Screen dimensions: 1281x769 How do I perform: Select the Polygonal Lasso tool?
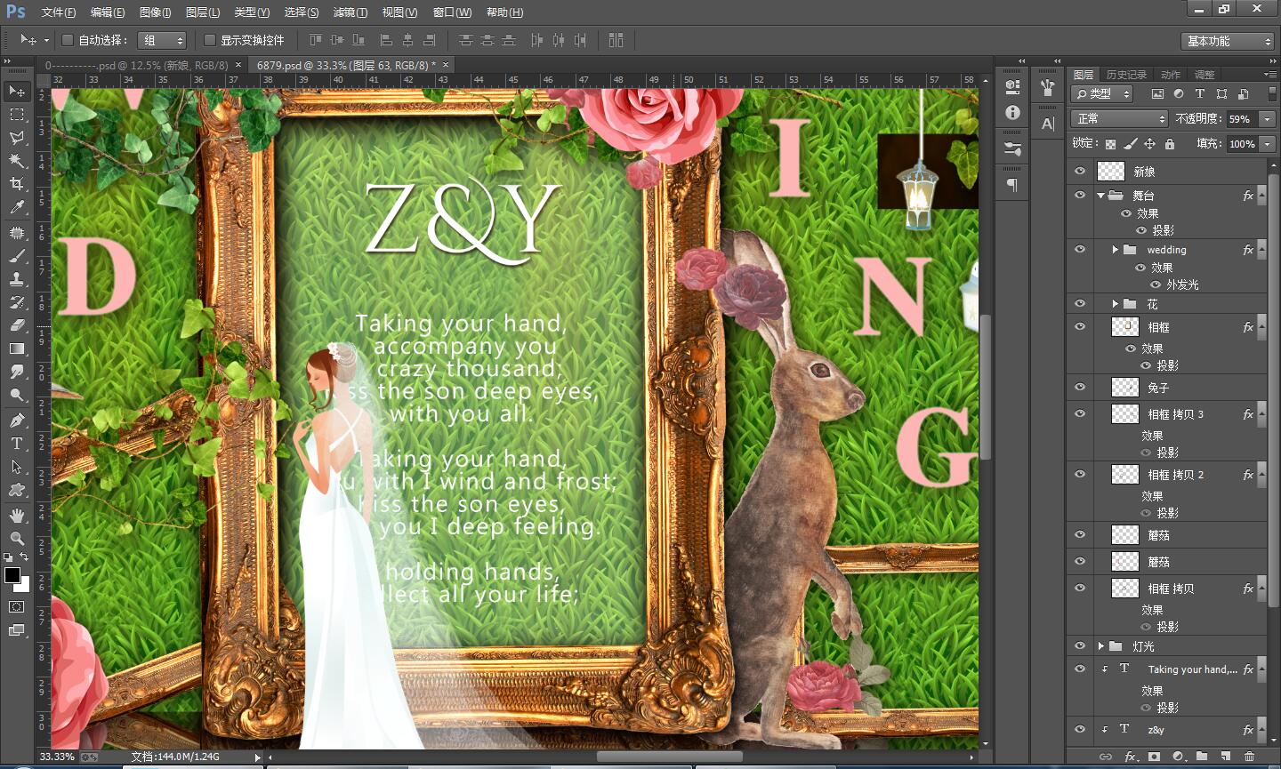point(17,138)
